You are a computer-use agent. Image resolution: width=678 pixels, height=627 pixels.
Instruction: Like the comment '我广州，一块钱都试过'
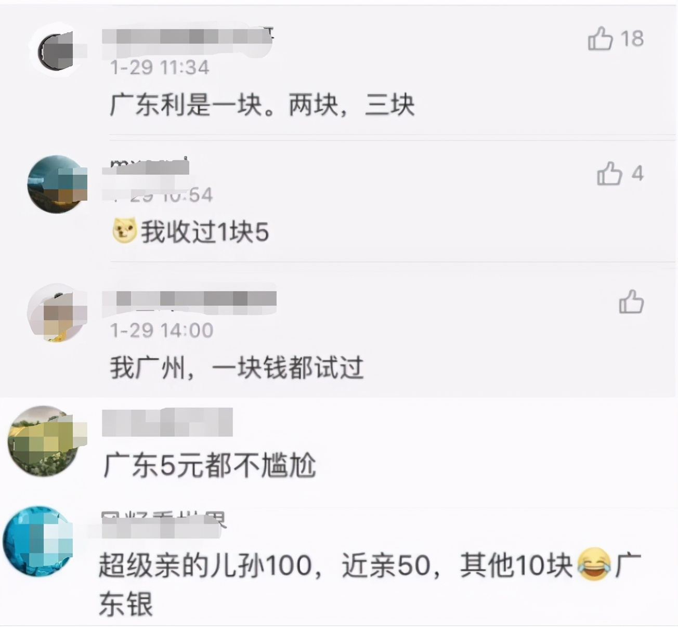631,302
